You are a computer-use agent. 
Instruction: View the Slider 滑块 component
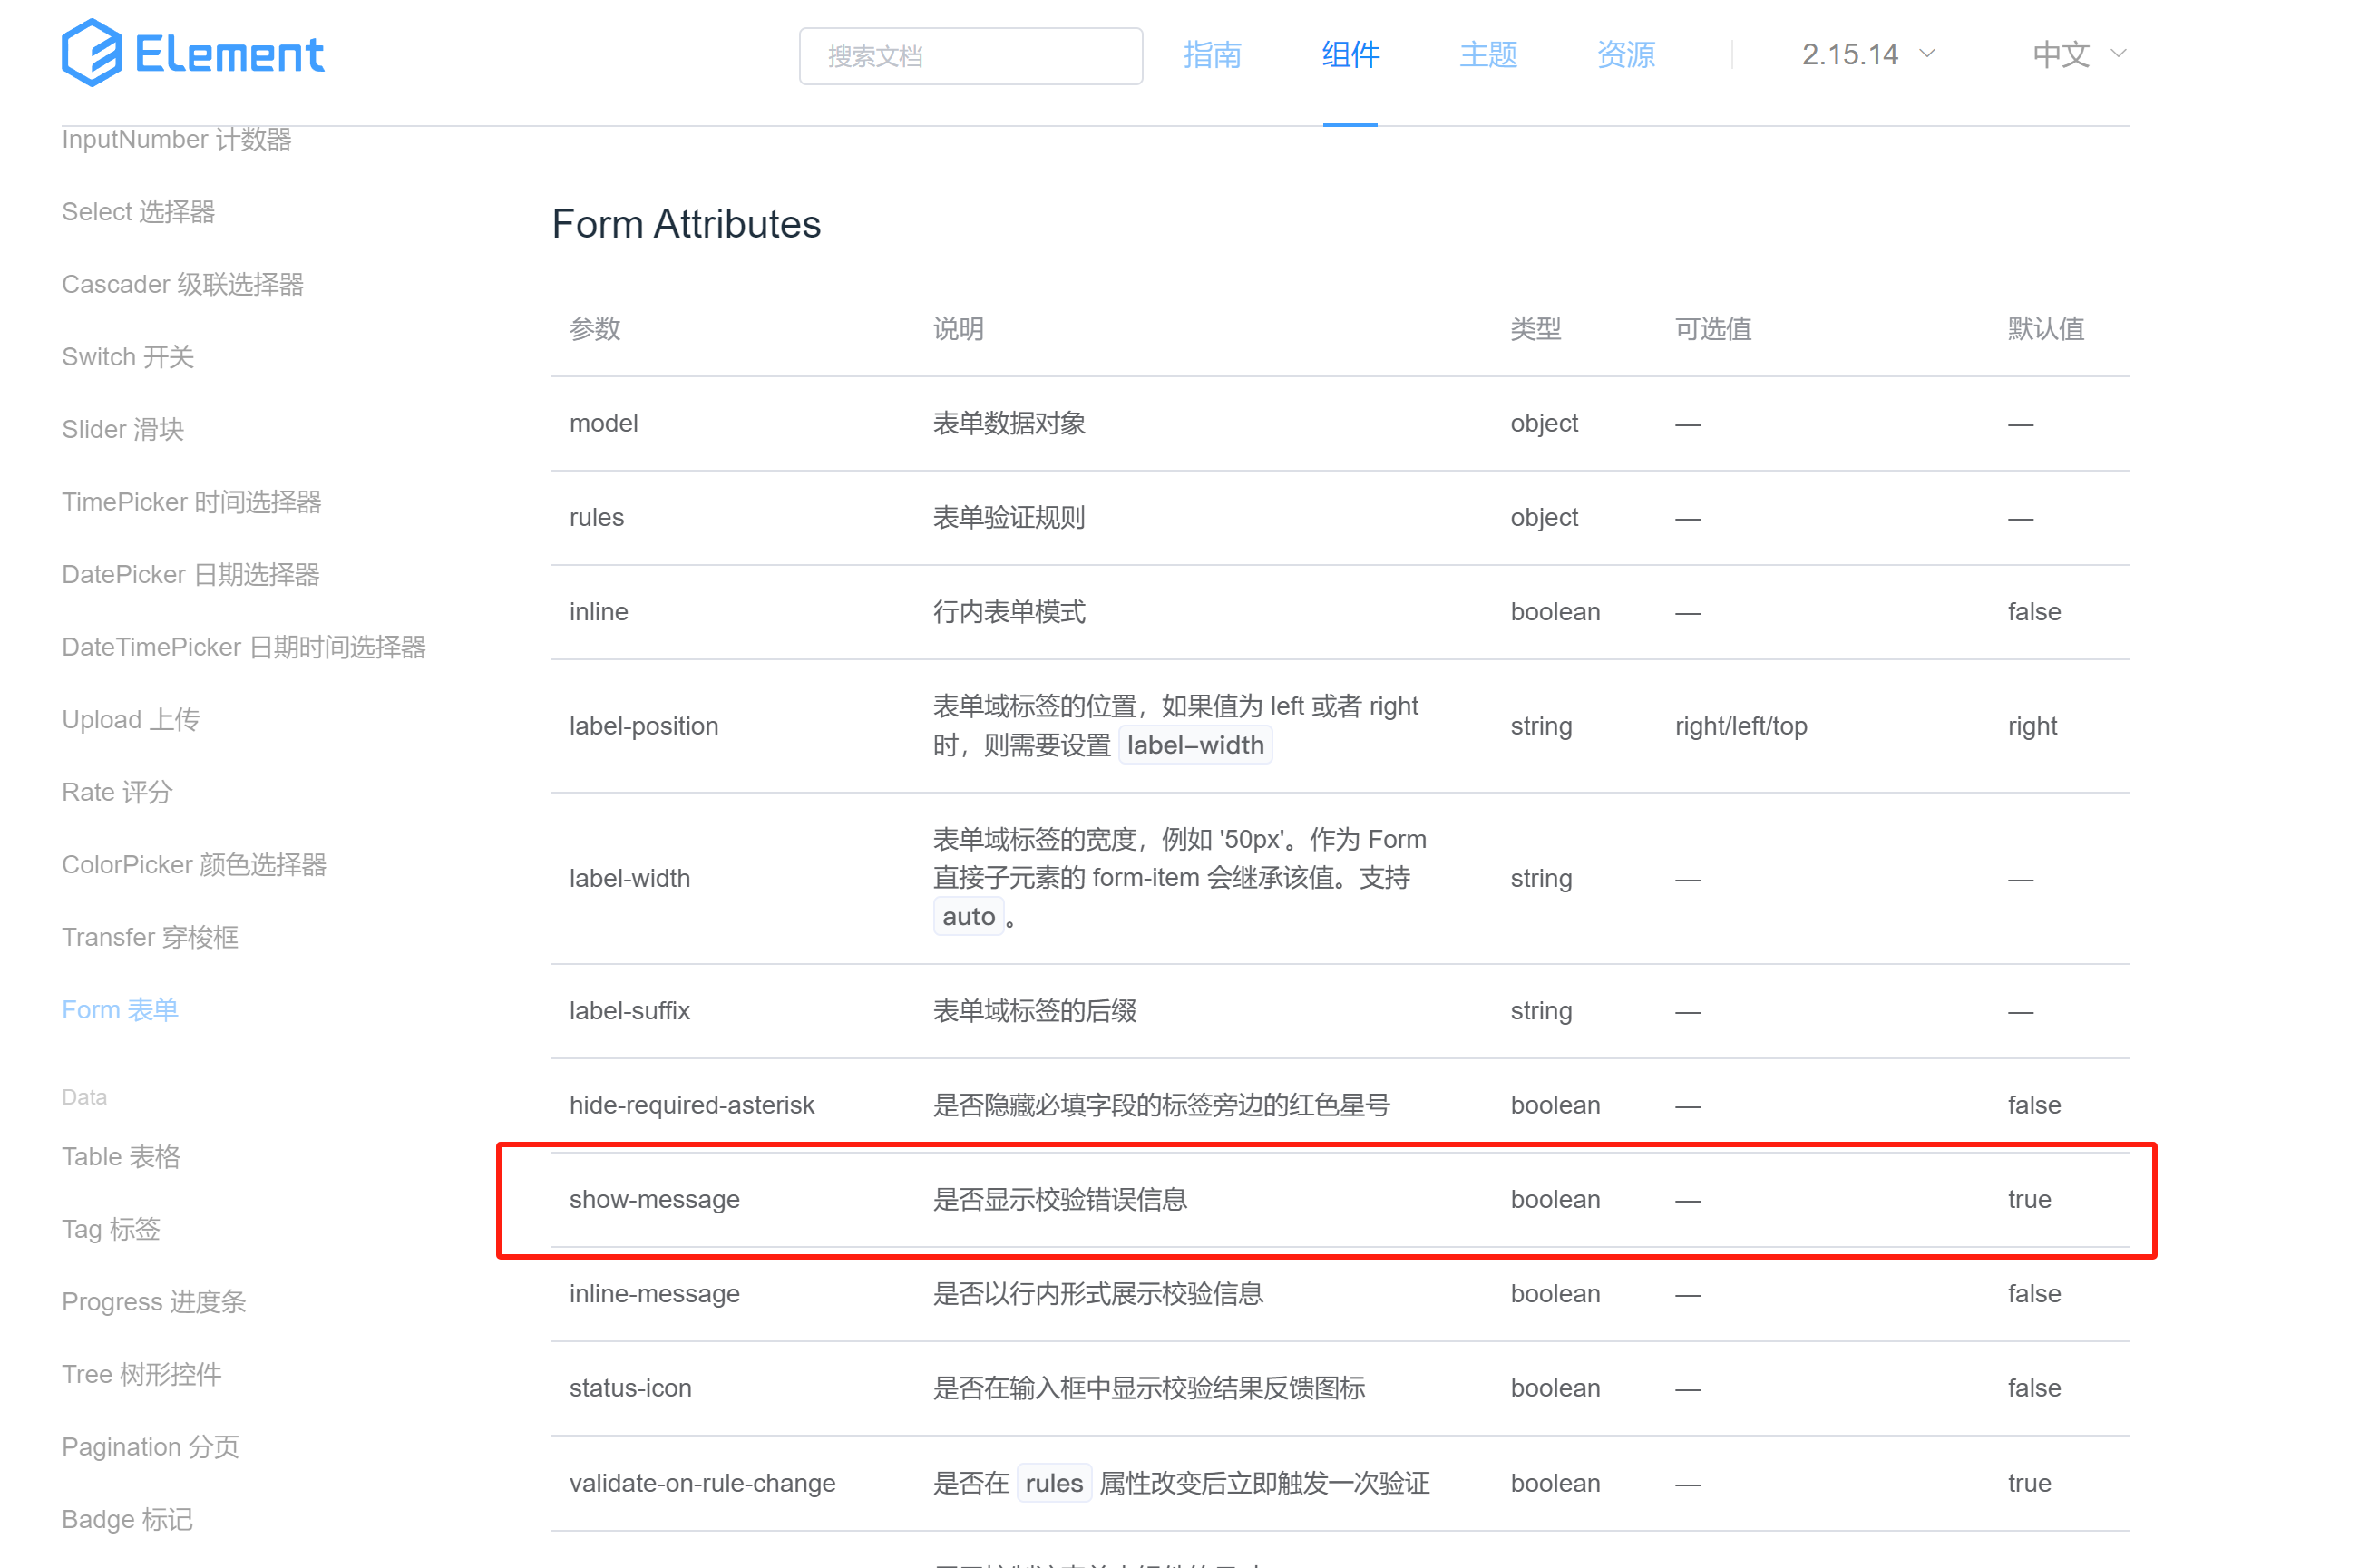[x=122, y=428]
